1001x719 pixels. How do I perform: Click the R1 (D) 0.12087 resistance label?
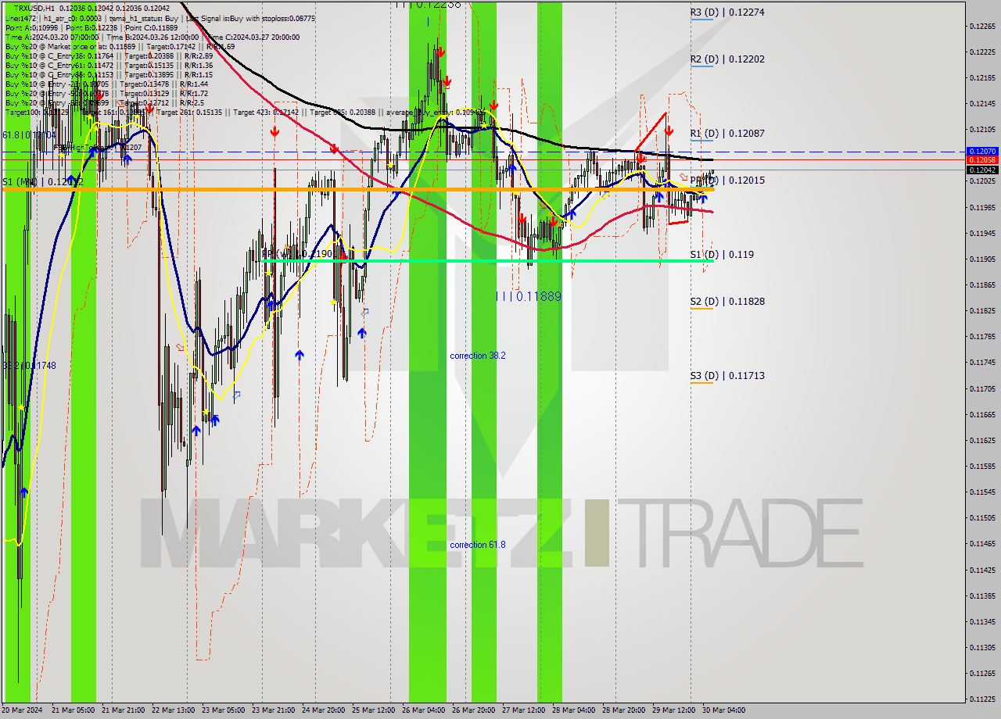point(727,134)
